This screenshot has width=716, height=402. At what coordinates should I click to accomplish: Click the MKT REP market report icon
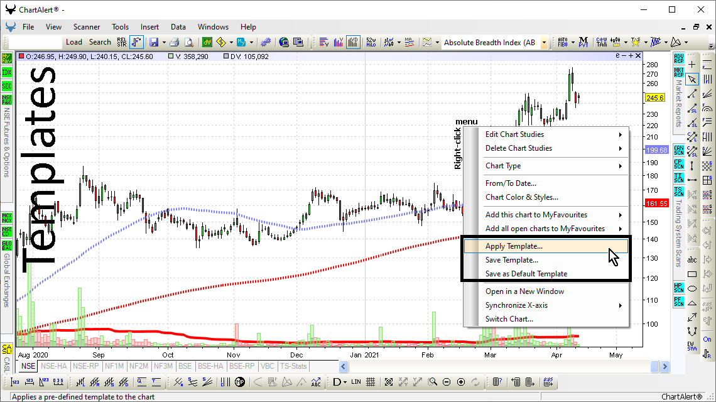[x=678, y=72]
